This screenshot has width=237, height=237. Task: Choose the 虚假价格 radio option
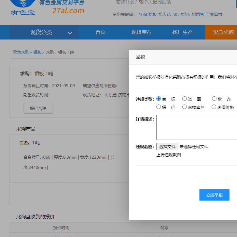pyautogui.click(x=214, y=107)
